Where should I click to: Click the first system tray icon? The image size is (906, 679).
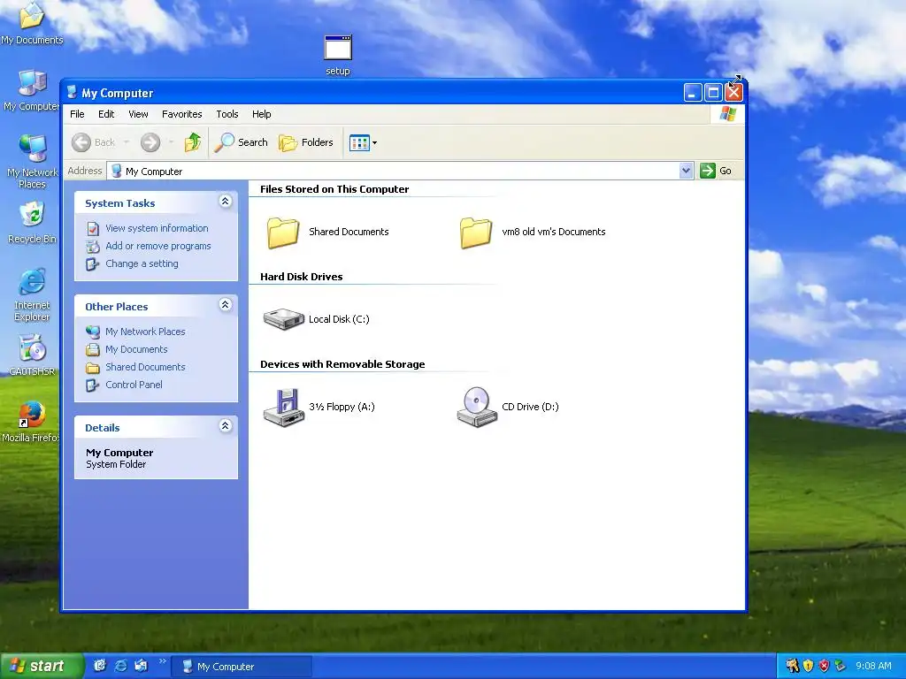pyautogui.click(x=792, y=666)
